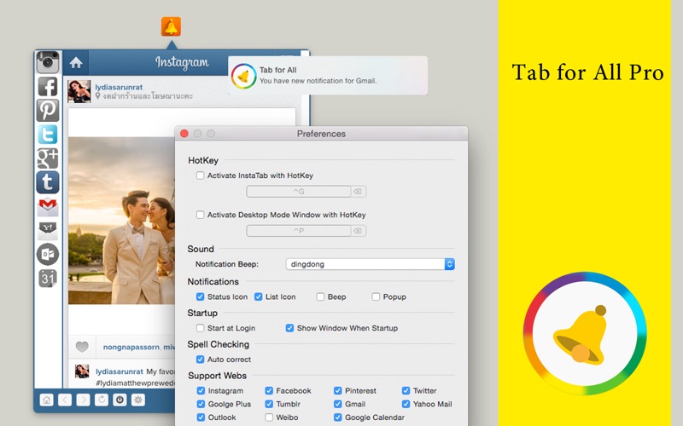Viewport: 683px width, 426px height.
Task: Enable Activate InstaTab with HotKey
Action: pos(201,176)
